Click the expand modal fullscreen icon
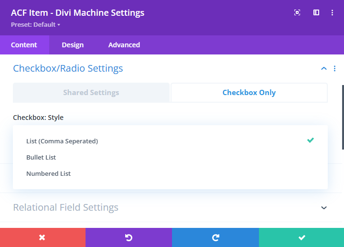 click(297, 12)
